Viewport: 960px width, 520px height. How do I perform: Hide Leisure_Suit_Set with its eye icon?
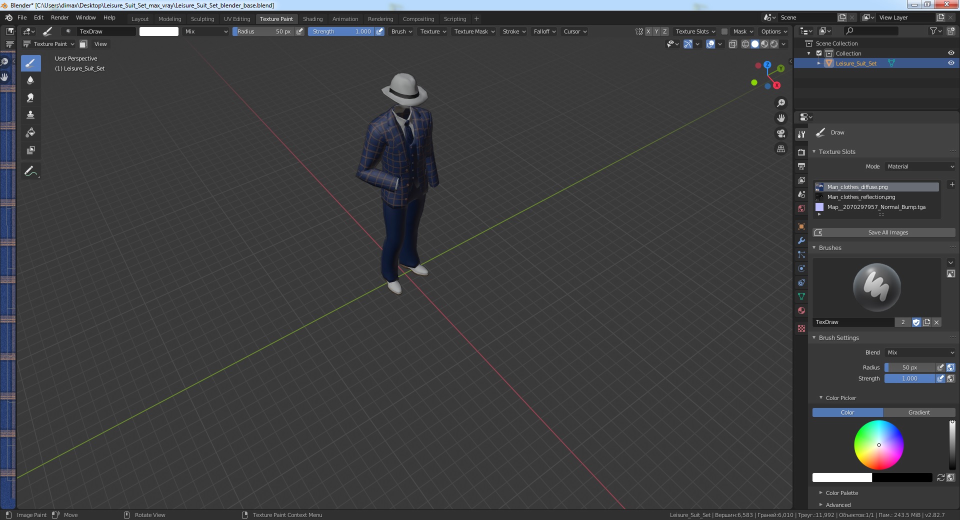tap(951, 63)
